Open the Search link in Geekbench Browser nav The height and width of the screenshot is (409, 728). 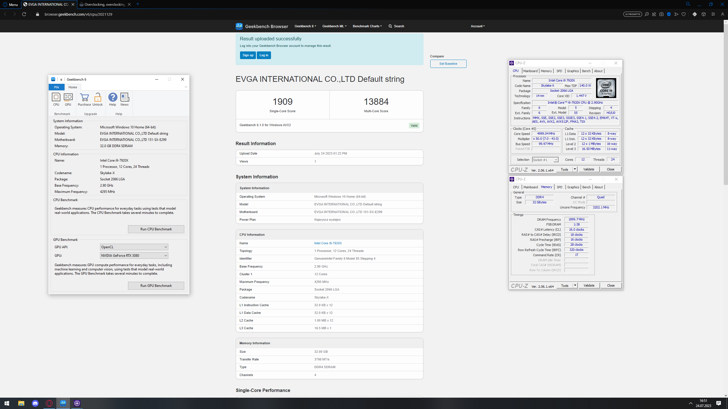(x=396, y=26)
